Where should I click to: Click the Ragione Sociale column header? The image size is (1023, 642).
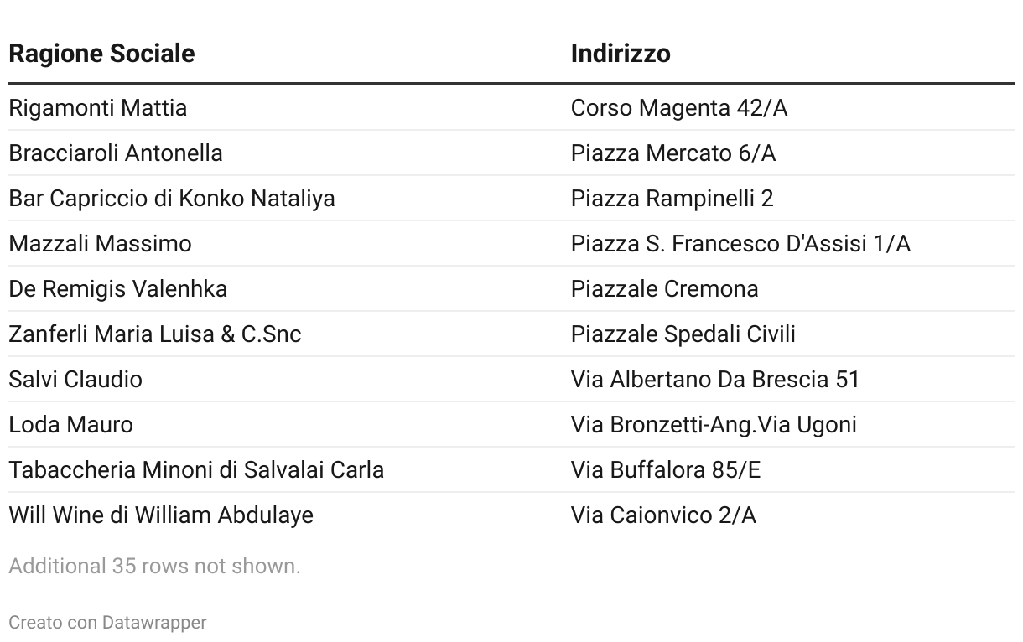coord(101,54)
